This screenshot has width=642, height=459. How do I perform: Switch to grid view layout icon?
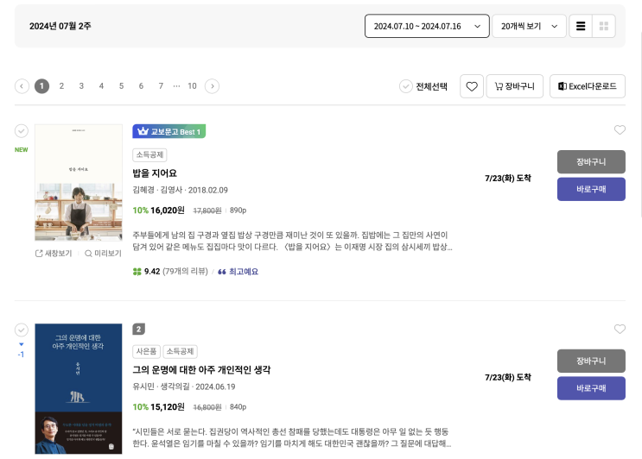605,26
